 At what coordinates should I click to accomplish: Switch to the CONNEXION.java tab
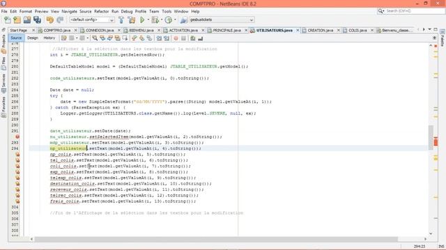coord(100,30)
